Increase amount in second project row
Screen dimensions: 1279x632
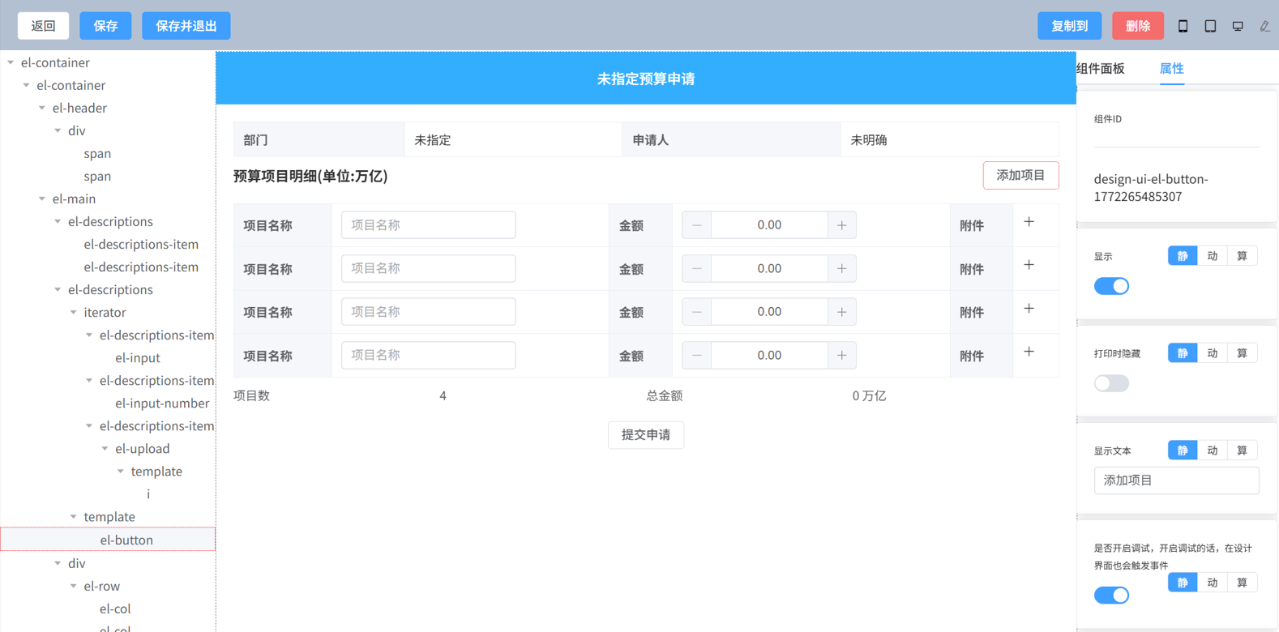point(841,268)
